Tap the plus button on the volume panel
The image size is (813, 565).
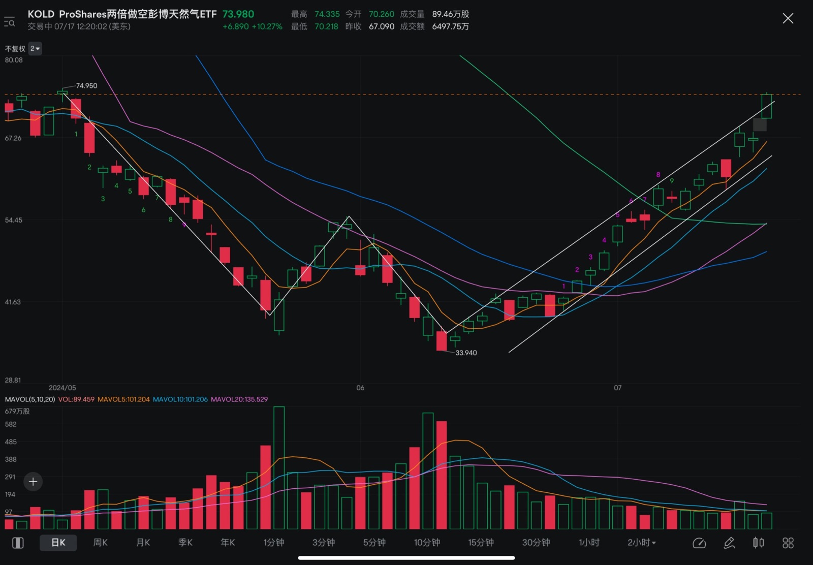coord(33,482)
